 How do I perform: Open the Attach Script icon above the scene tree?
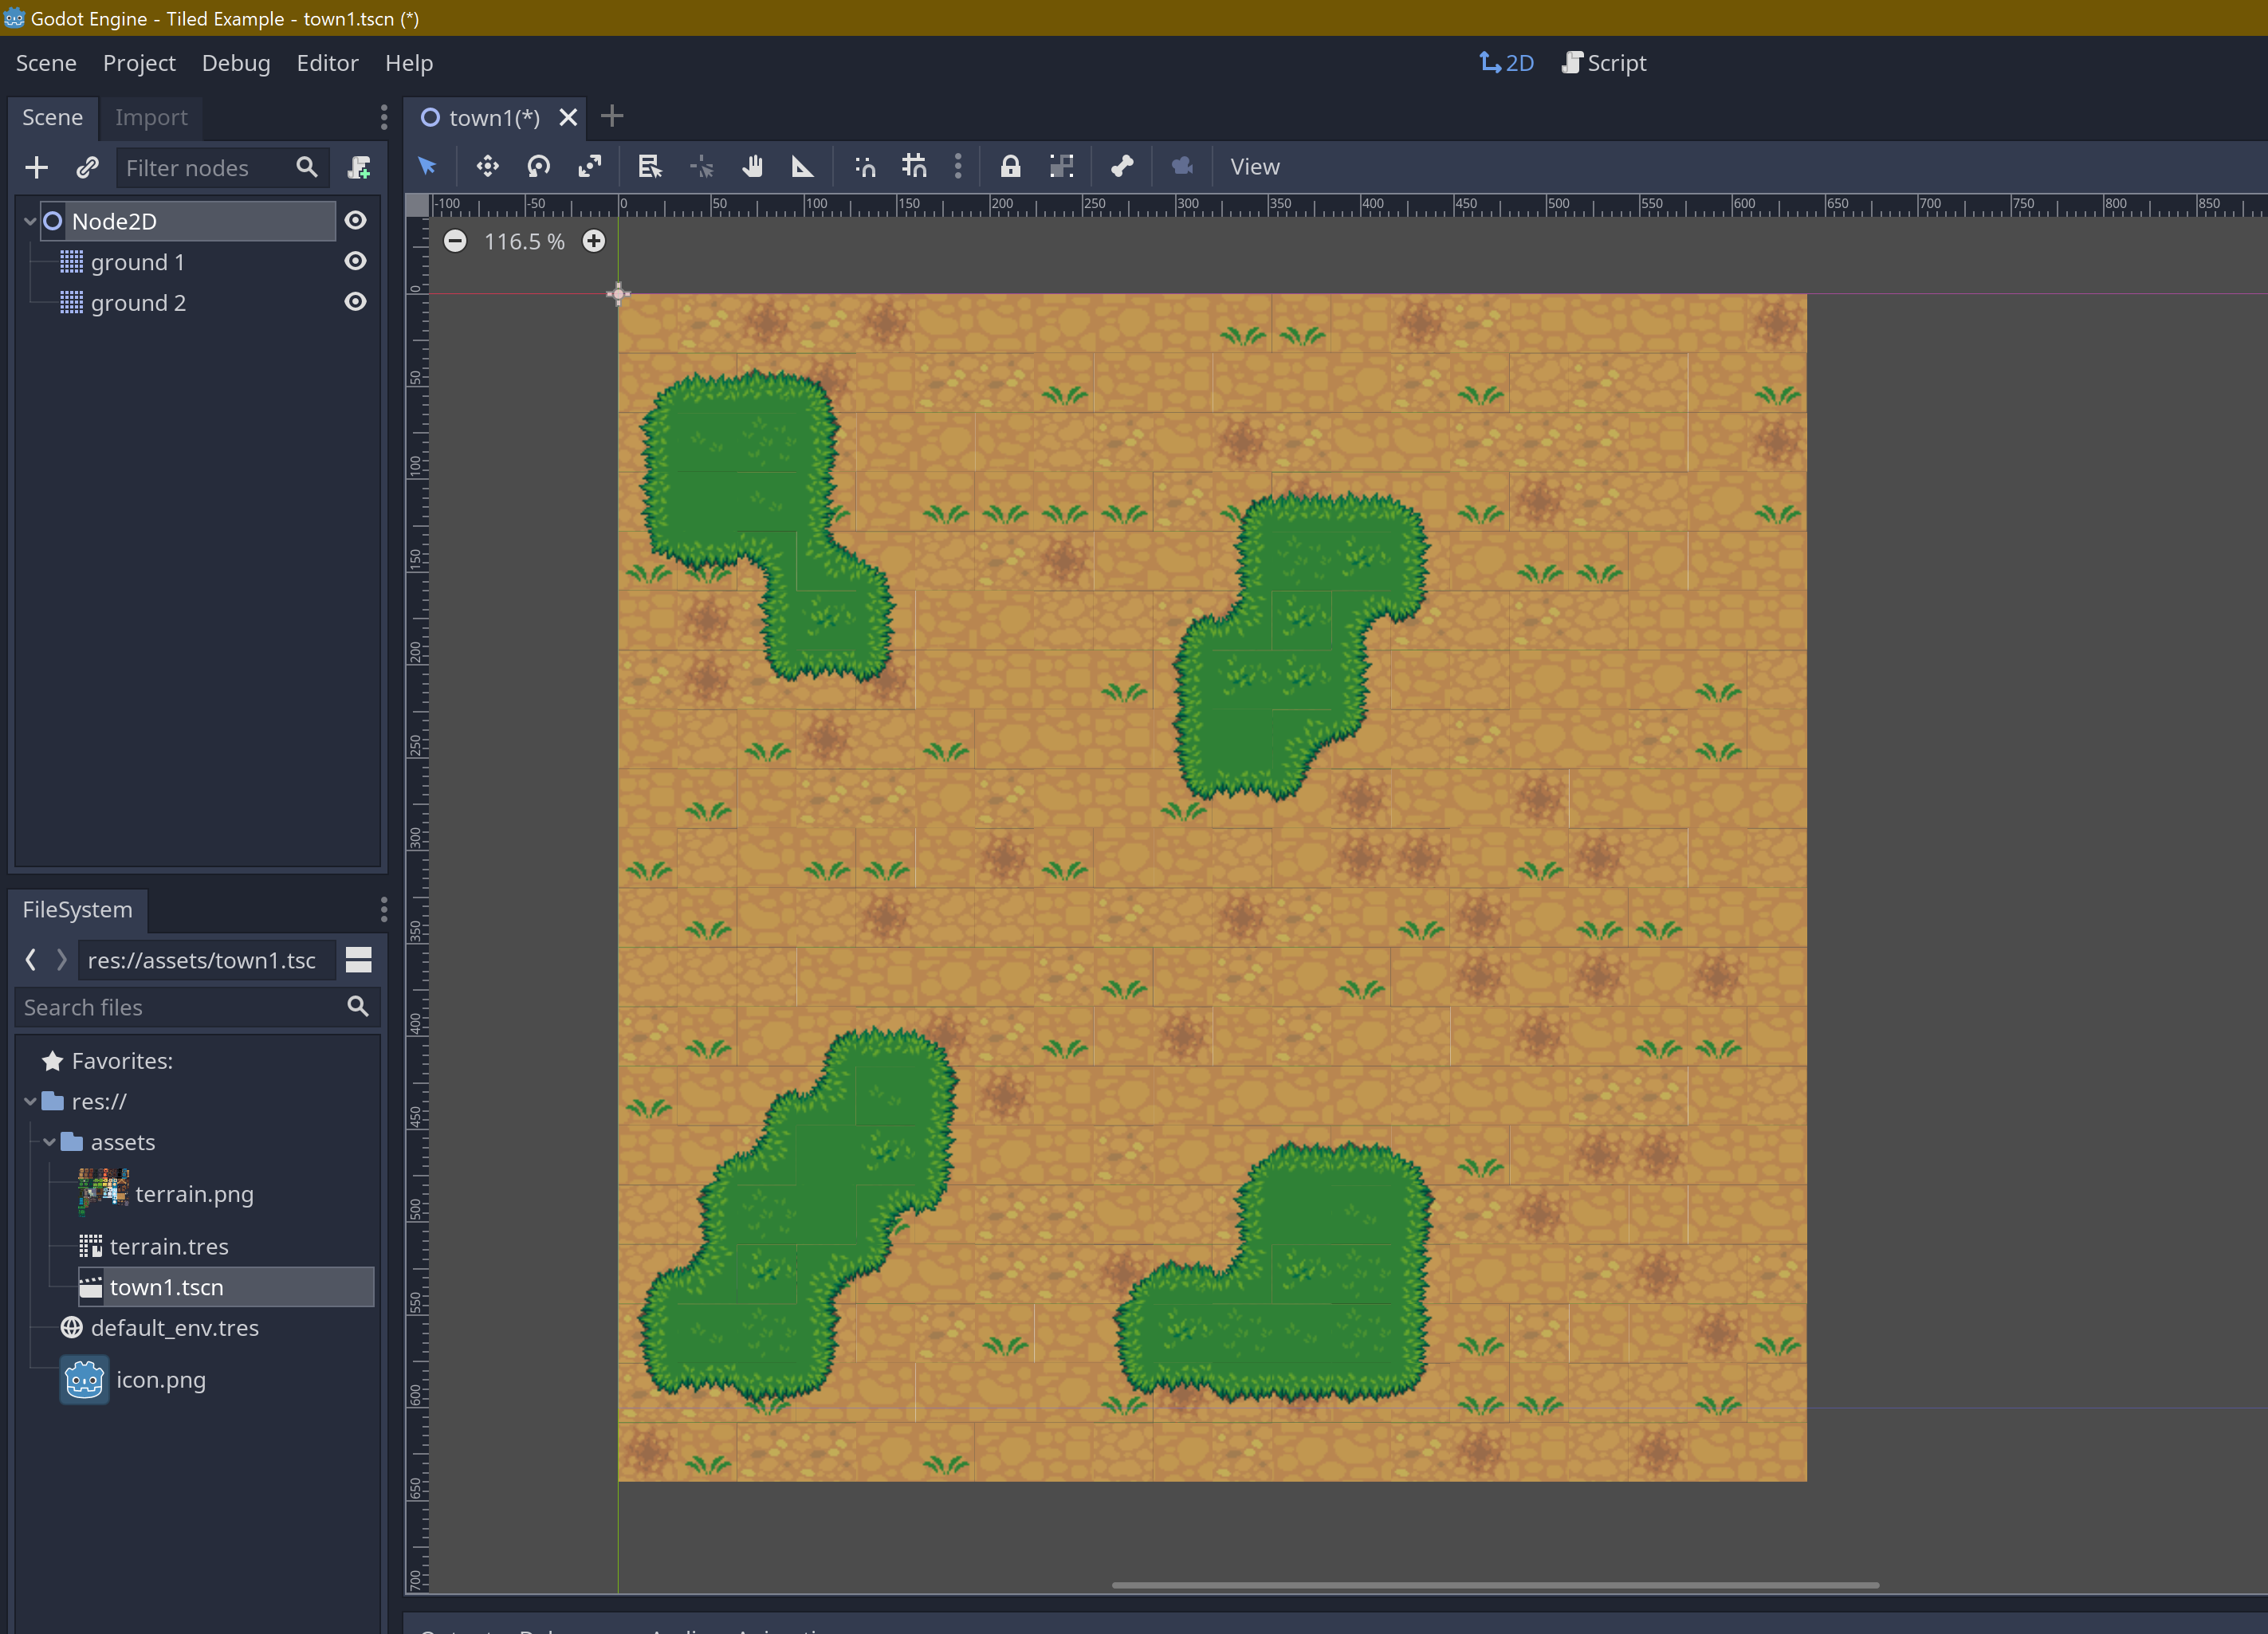tap(359, 167)
